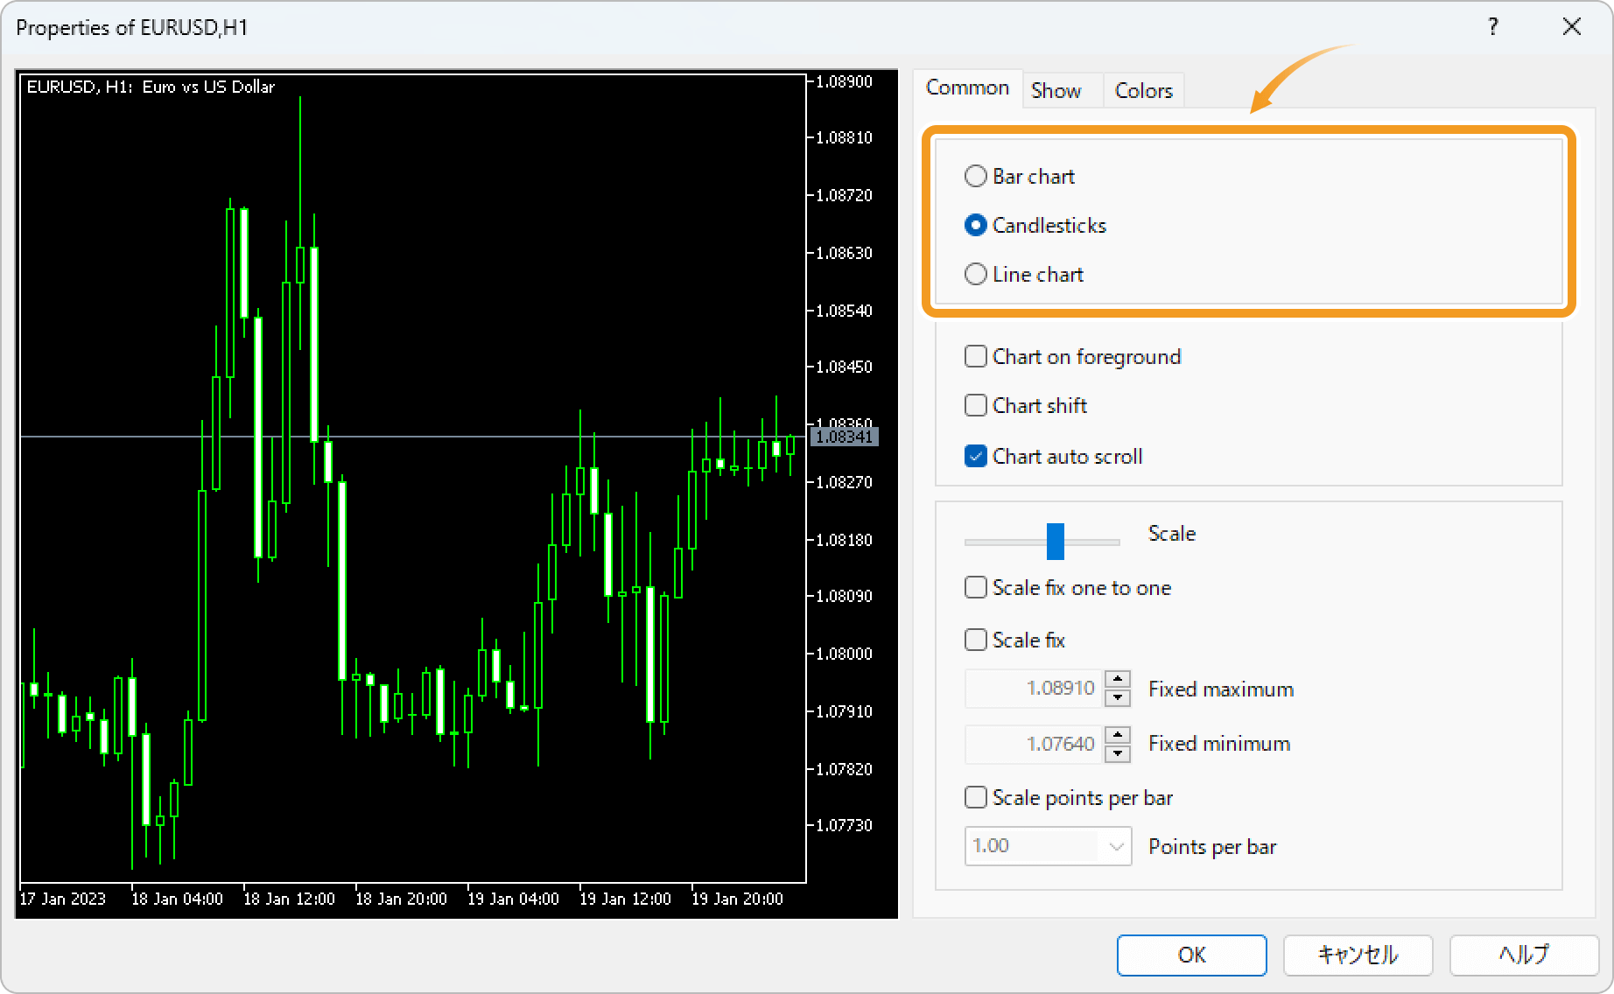Click the 18 Jan 12:00 time label
The image size is (1614, 994).
coord(289,899)
